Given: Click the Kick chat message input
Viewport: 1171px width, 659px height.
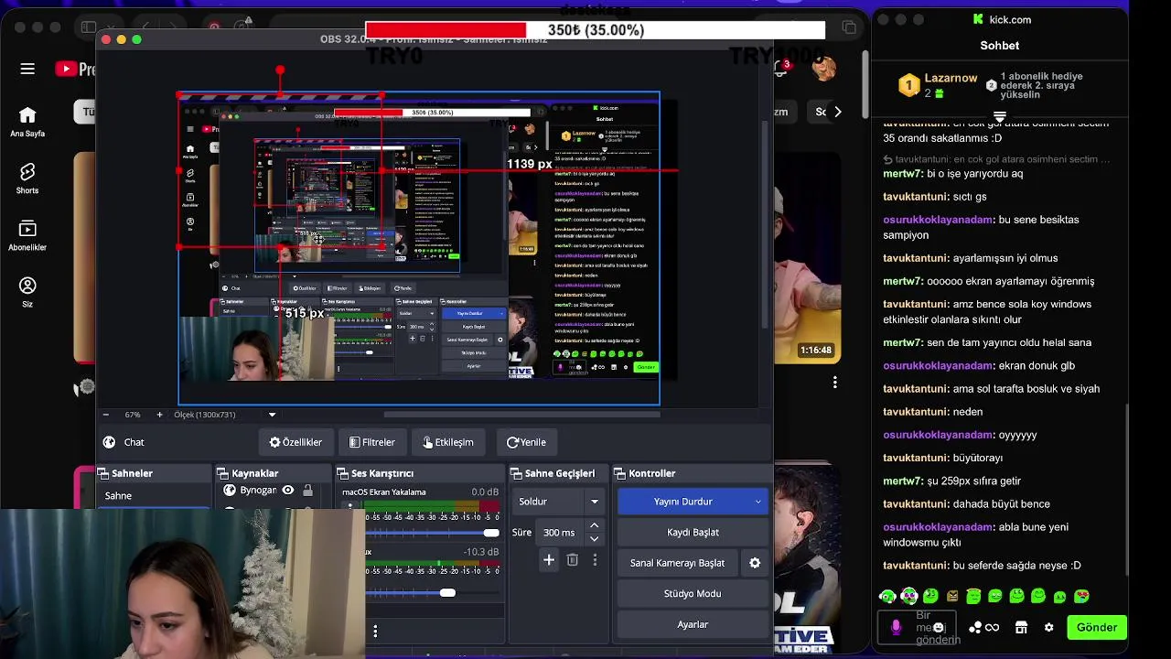Looking at the screenshot, I should tap(917, 628).
